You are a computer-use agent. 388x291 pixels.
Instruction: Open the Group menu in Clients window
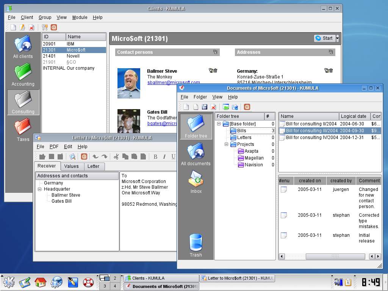45,17
